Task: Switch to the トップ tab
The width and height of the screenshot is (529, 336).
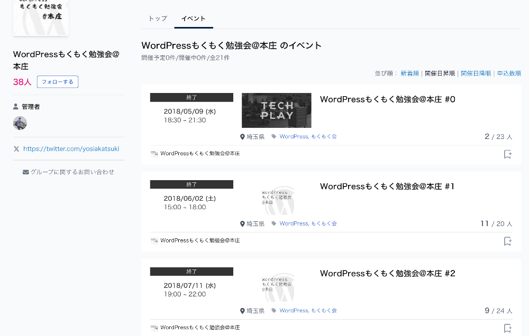Action: tap(158, 18)
